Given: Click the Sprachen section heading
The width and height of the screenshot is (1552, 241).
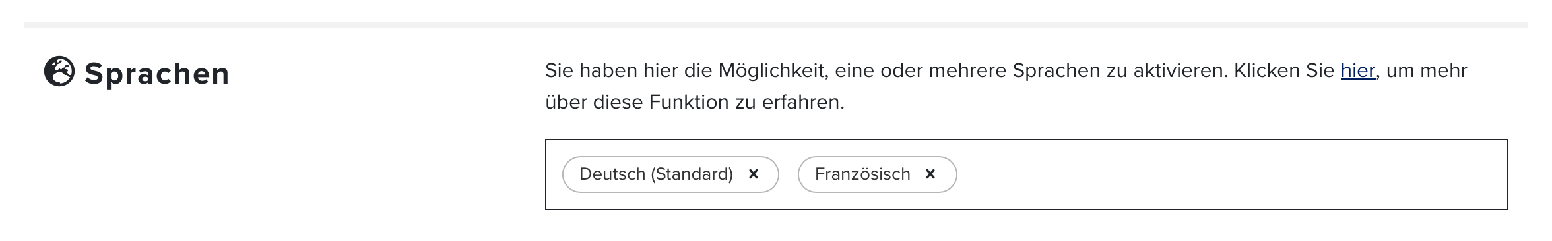Looking at the screenshot, I should pyautogui.click(x=157, y=73).
